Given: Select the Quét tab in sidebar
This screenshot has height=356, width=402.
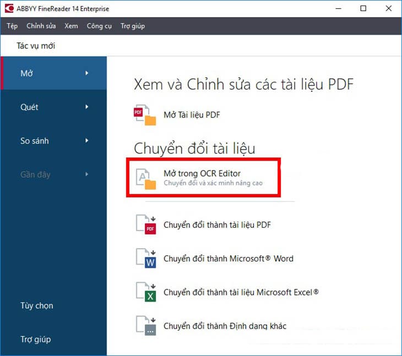Looking at the screenshot, I should coord(53,107).
